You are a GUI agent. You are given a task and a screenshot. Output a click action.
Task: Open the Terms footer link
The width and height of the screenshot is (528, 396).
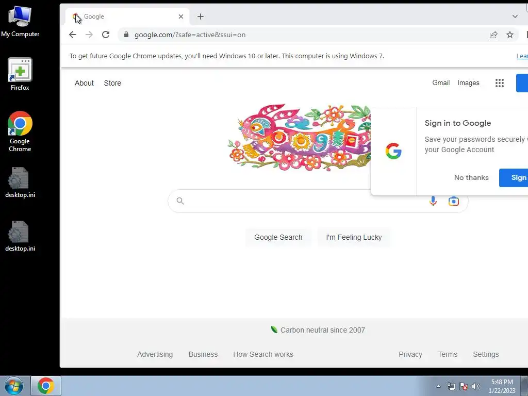point(448,354)
